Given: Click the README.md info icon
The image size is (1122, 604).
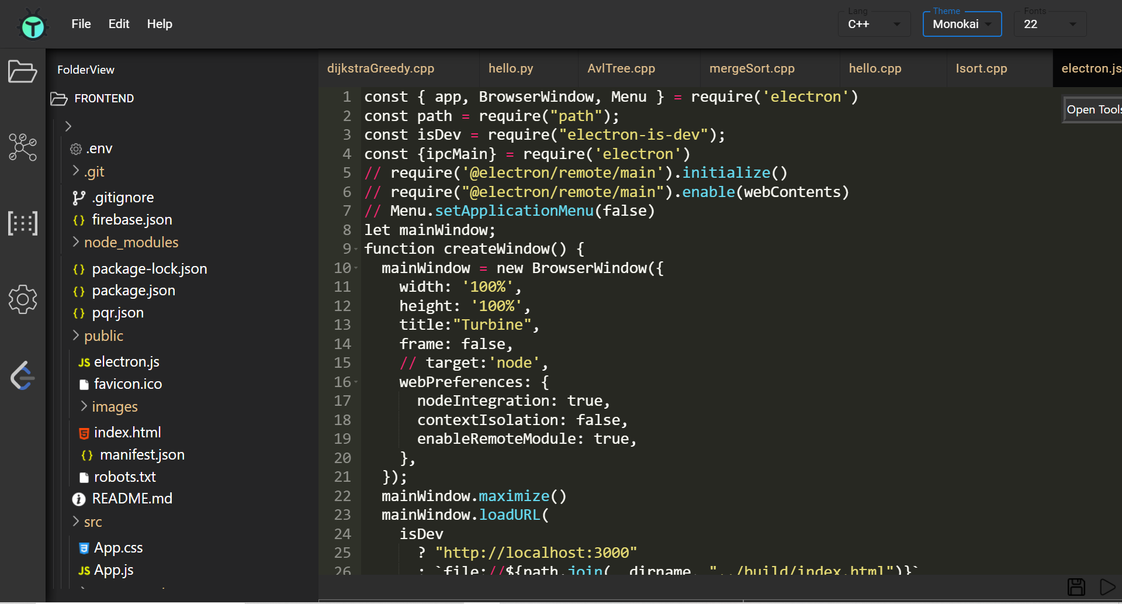Looking at the screenshot, I should (79, 499).
